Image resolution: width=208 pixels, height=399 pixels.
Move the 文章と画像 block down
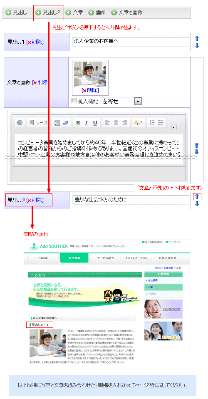pyautogui.click(x=196, y=152)
